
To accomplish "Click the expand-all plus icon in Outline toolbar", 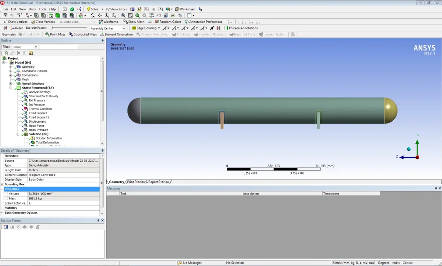I will (25, 53).
